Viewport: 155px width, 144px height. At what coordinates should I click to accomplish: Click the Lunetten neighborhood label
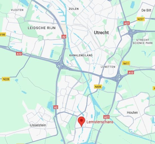coord(108,67)
